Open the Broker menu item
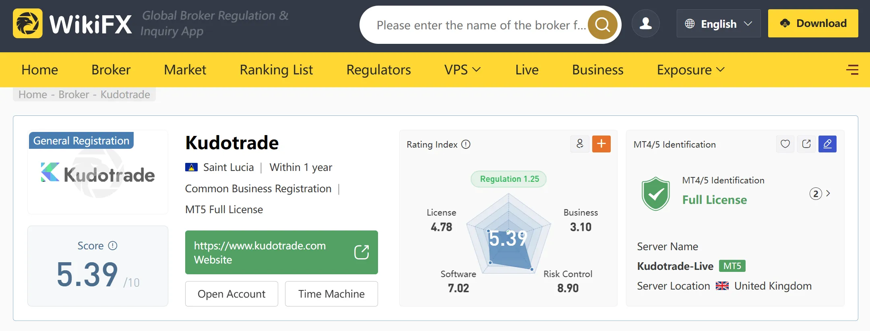 tap(111, 70)
